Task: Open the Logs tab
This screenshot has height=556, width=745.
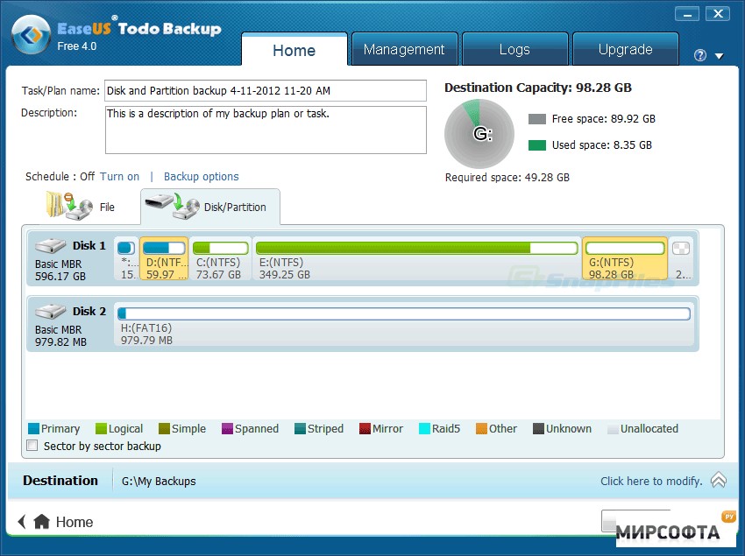Action: point(514,49)
